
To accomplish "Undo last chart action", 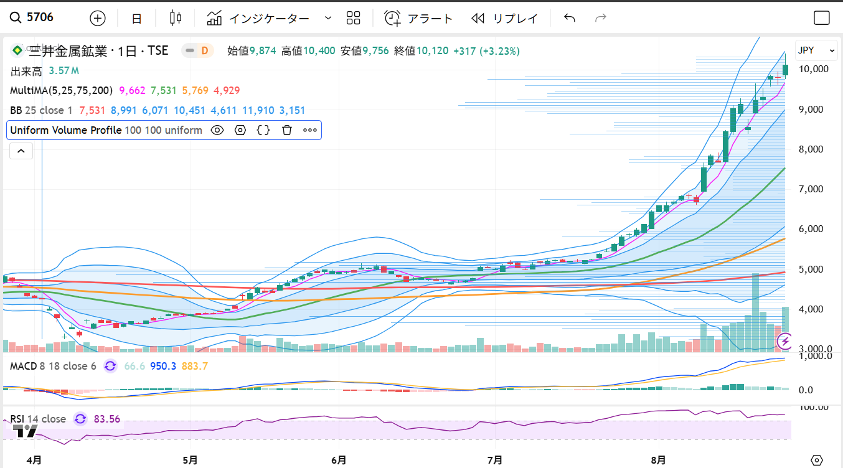I will pyautogui.click(x=570, y=18).
